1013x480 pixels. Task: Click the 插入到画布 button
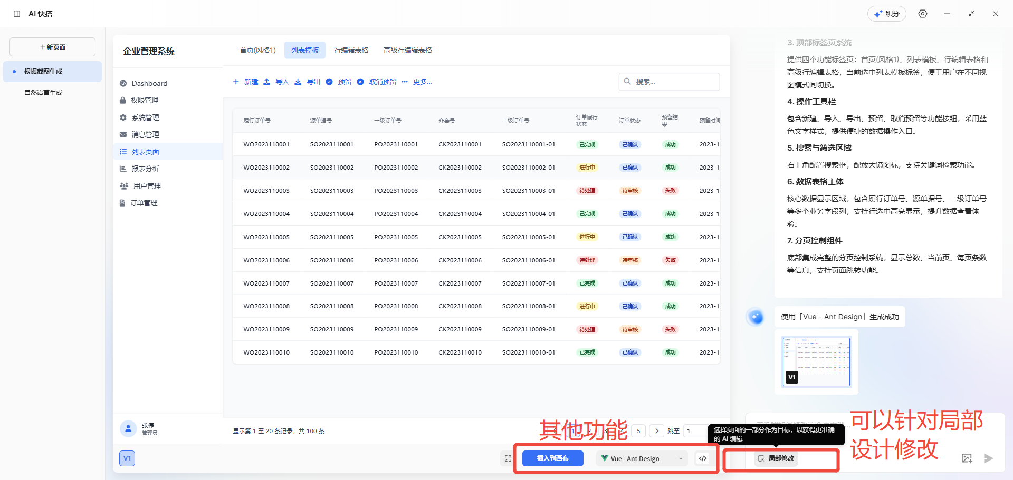[552, 458]
